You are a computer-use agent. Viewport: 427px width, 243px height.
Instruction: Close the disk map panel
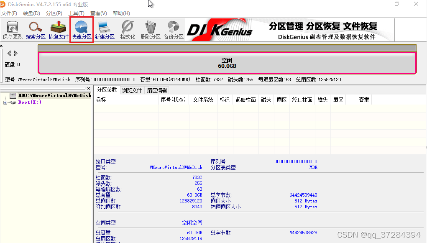click(x=1, y=46)
